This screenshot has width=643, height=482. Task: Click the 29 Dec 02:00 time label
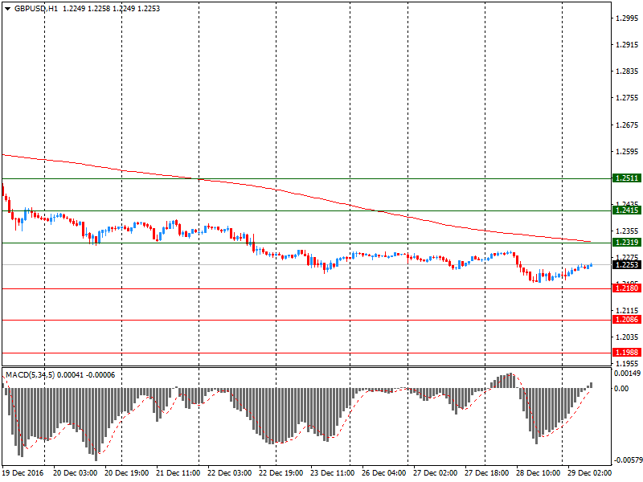[589, 473]
